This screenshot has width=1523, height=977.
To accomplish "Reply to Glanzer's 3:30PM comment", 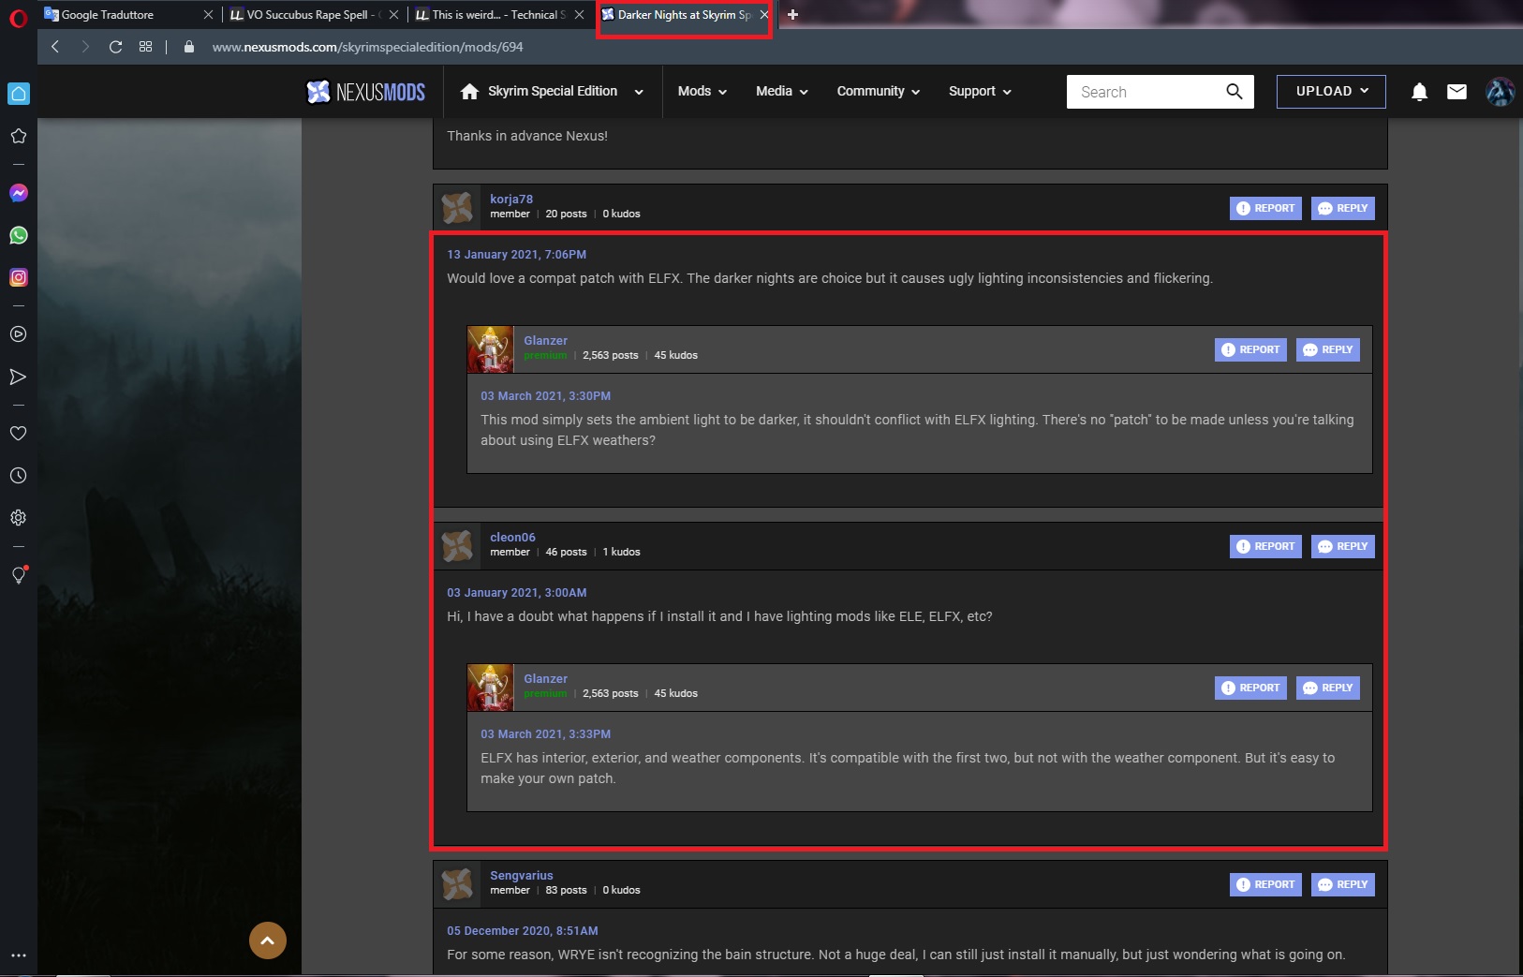I will [x=1328, y=349].
